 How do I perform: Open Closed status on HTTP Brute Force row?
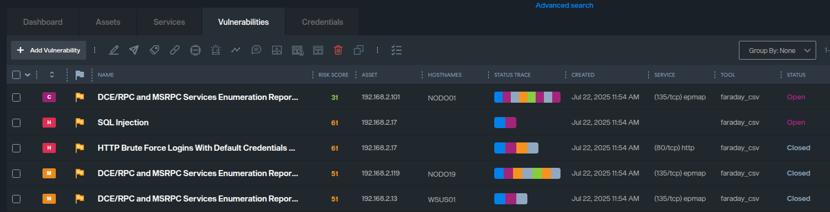point(799,148)
